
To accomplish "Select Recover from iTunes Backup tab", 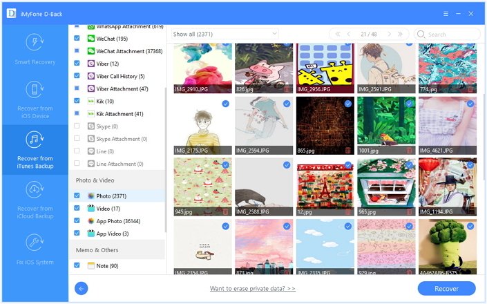I will click(35, 150).
